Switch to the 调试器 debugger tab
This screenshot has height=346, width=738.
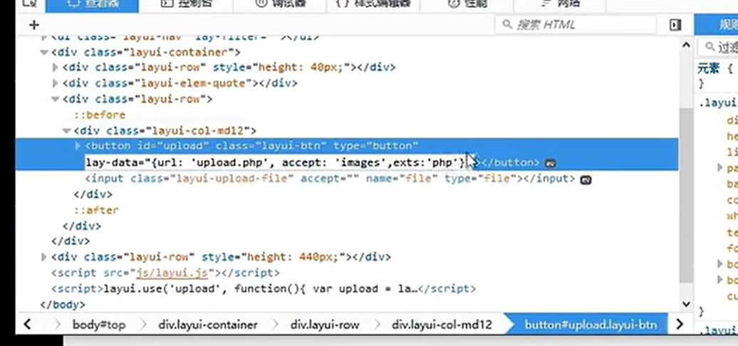(x=279, y=5)
